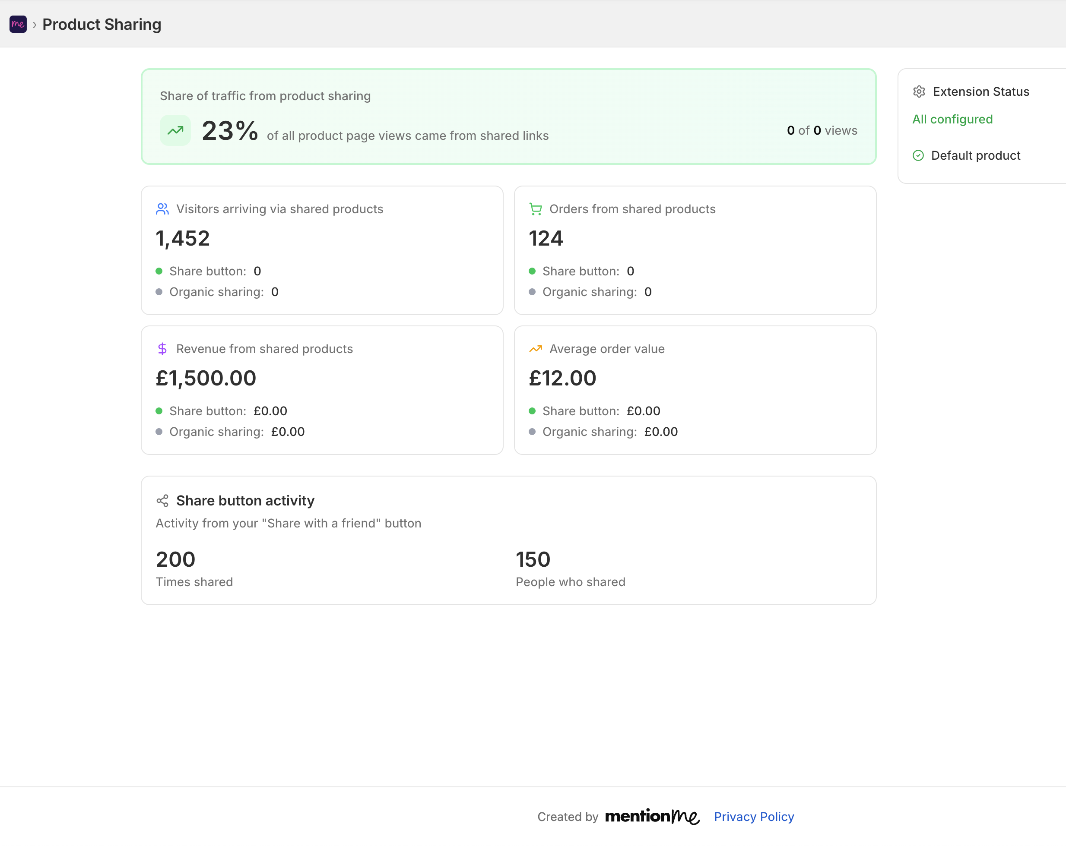The width and height of the screenshot is (1066, 846).
Task: Click the dollar icon on revenue card
Action: [x=162, y=348]
